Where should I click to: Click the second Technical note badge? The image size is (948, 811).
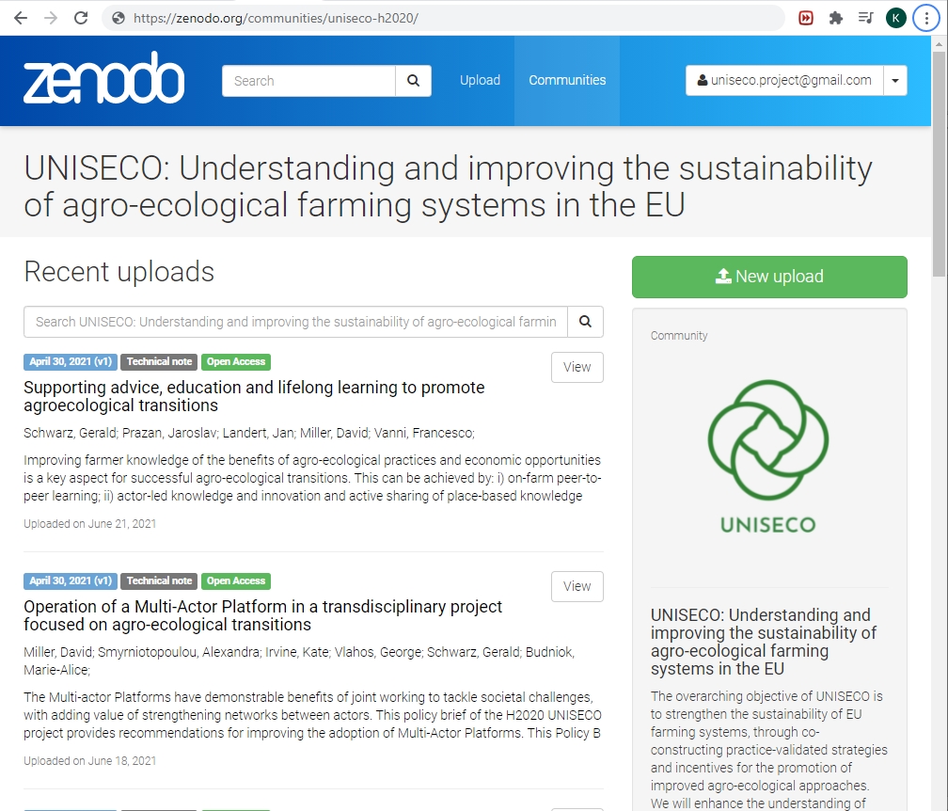[159, 580]
